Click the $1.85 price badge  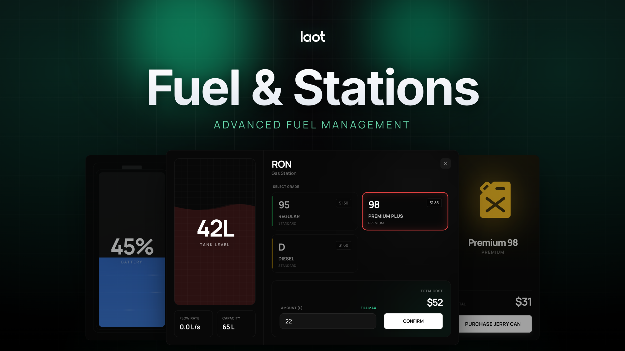coord(434,203)
